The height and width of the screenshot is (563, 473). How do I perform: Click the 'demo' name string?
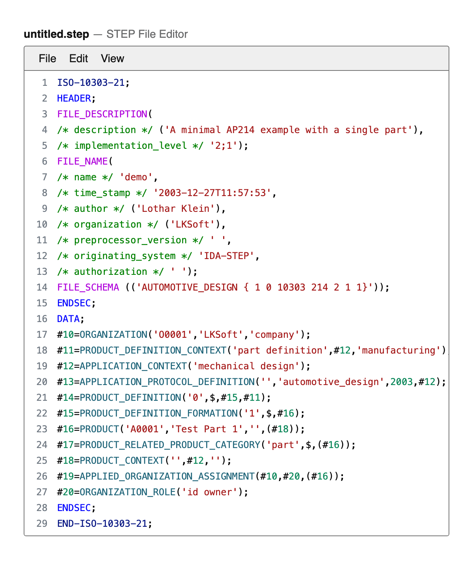(136, 177)
